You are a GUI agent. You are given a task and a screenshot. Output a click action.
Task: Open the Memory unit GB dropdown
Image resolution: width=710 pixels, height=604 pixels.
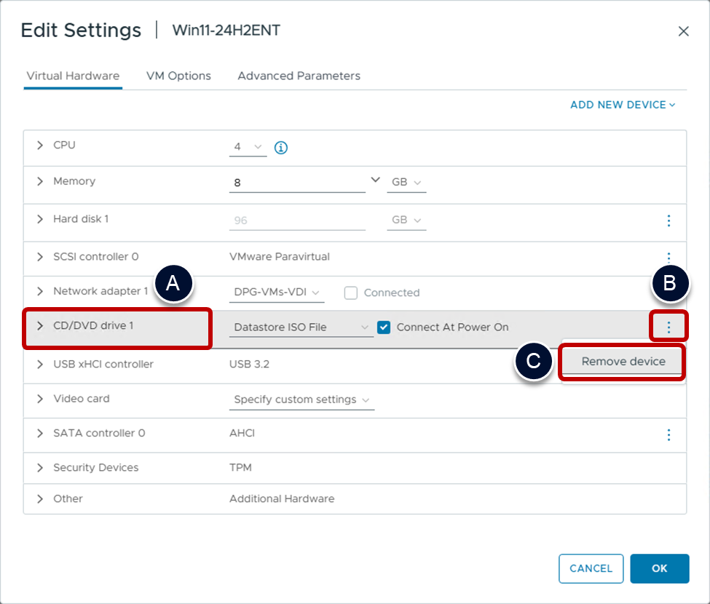(406, 183)
